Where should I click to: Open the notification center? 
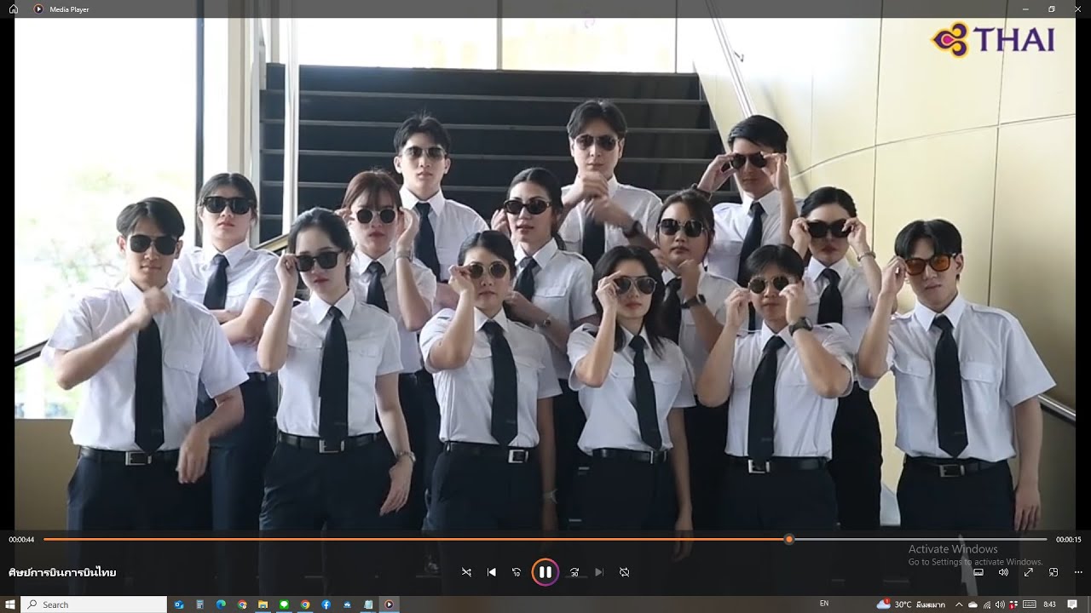click(1072, 604)
